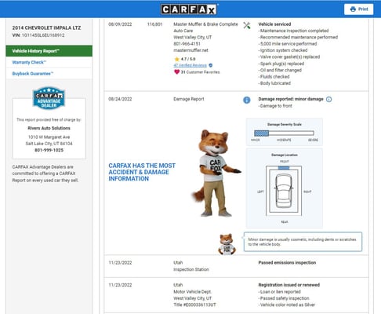Click Rivers Auto Solutions dealer name
Screen dimensions: 381x314
(49, 128)
